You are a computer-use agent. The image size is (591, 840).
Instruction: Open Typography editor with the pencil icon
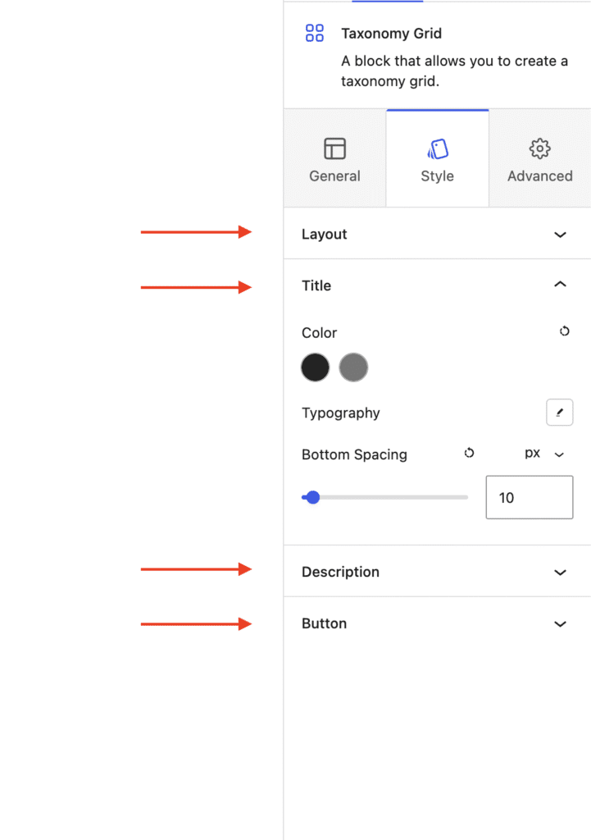click(x=559, y=412)
